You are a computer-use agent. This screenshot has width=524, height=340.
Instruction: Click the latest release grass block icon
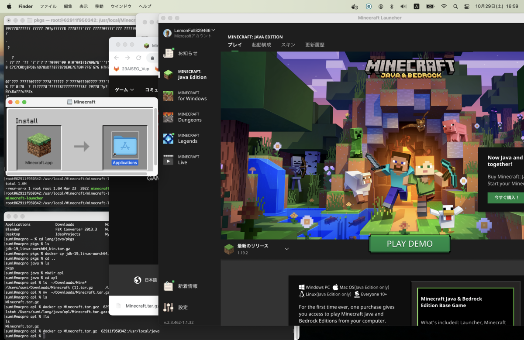[229, 249]
